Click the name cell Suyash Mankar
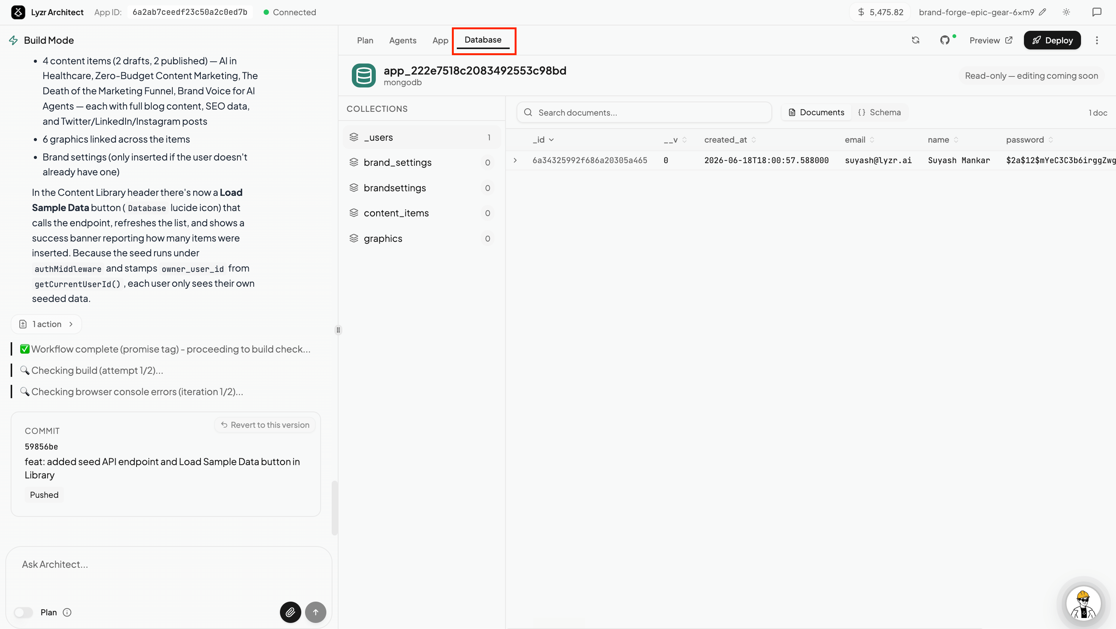The height and width of the screenshot is (629, 1116). (x=959, y=160)
